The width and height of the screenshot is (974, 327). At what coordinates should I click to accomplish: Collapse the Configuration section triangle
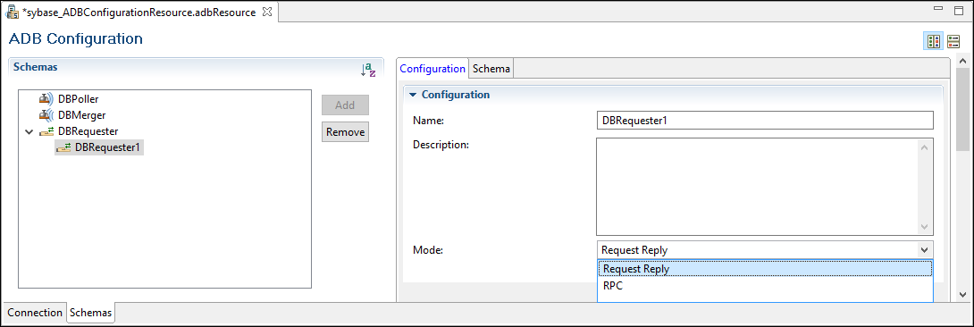pos(413,95)
